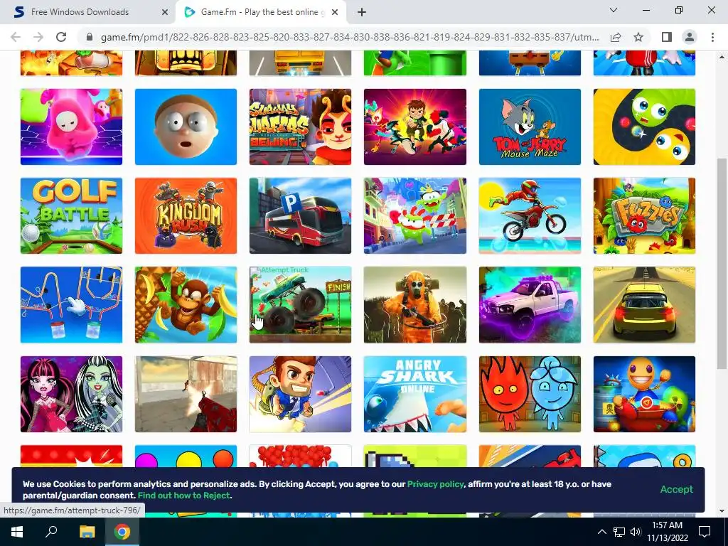Open the Privacy policy link
The width and height of the screenshot is (728, 546).
click(x=436, y=483)
